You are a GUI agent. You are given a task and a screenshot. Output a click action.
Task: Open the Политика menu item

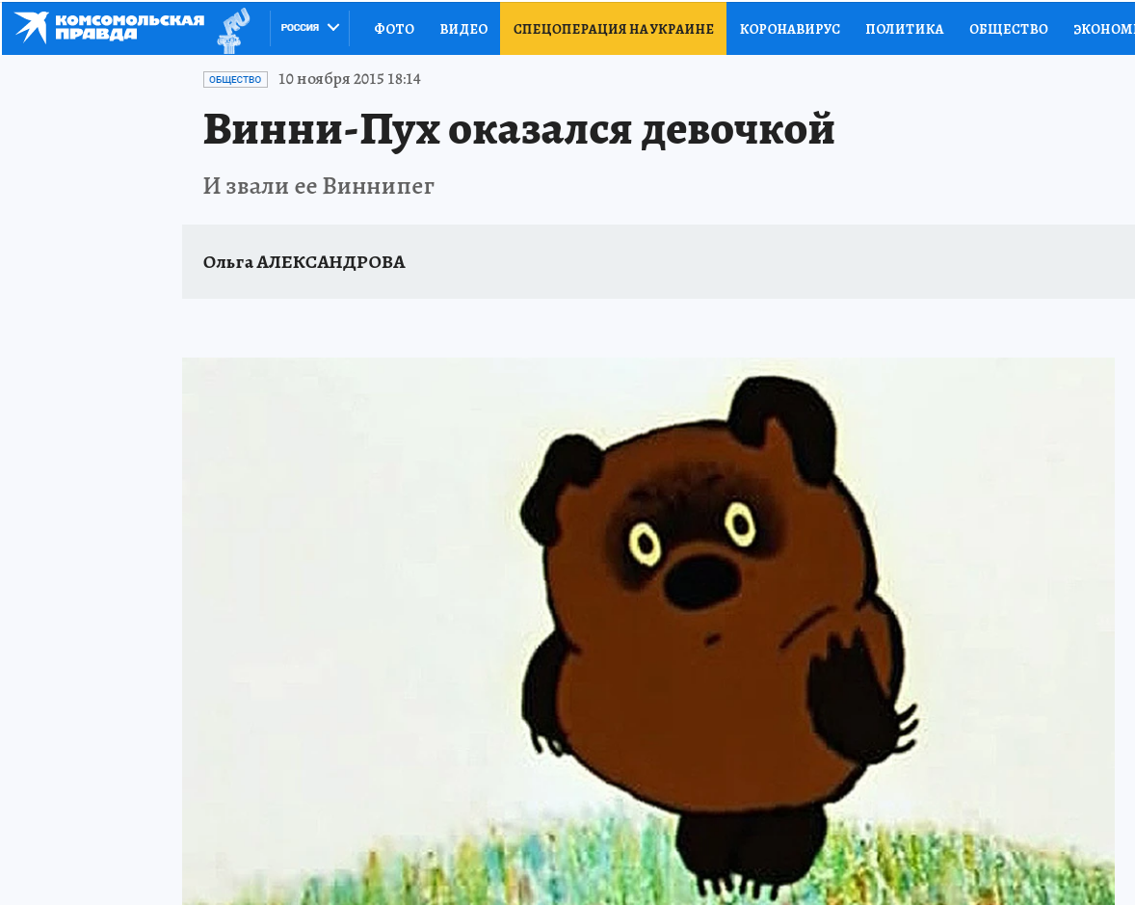click(x=904, y=29)
